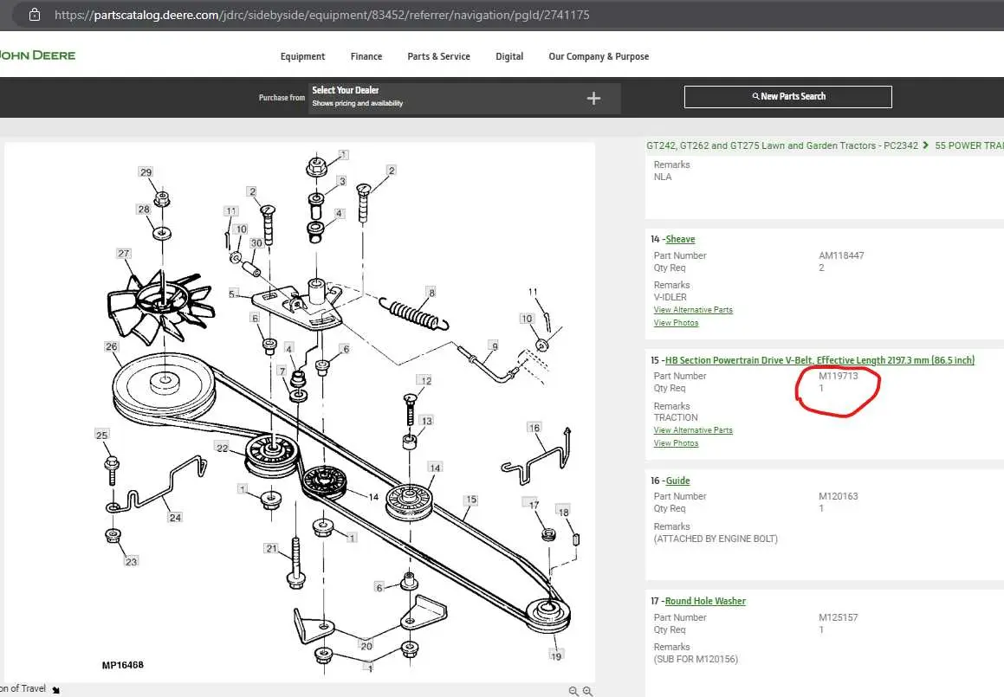
Task: Click part number M125157
Action: [838, 617]
